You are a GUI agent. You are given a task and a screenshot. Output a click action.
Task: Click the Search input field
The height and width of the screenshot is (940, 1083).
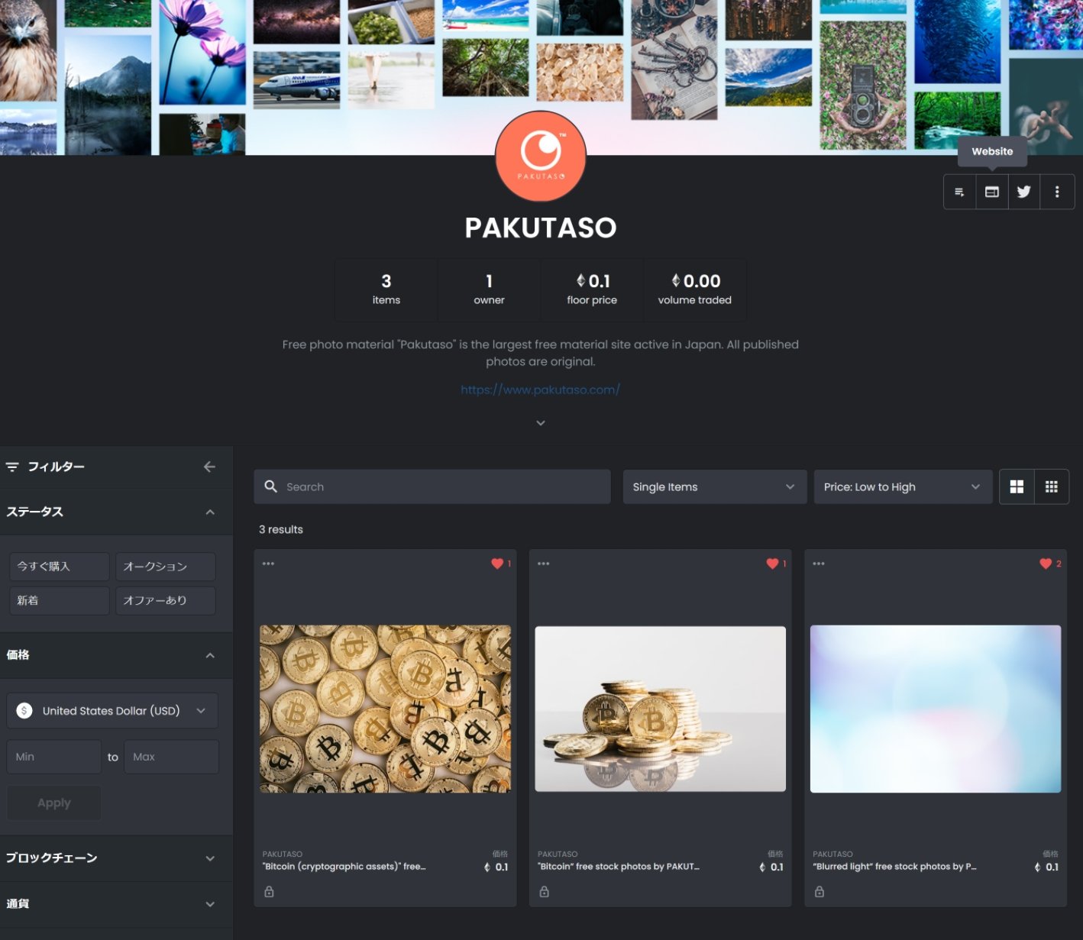pyautogui.click(x=432, y=486)
